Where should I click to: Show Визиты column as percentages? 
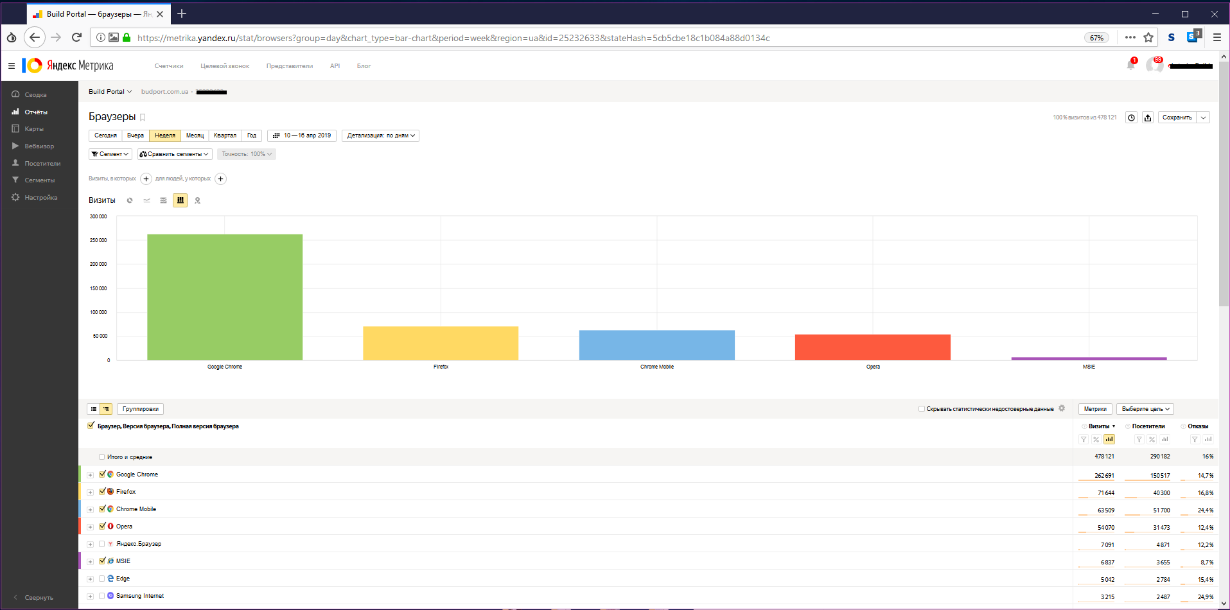[x=1096, y=439]
